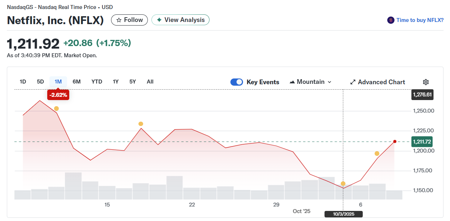Click the red latest price point on chart
This screenshot has width=450, height=221.
coord(395,141)
